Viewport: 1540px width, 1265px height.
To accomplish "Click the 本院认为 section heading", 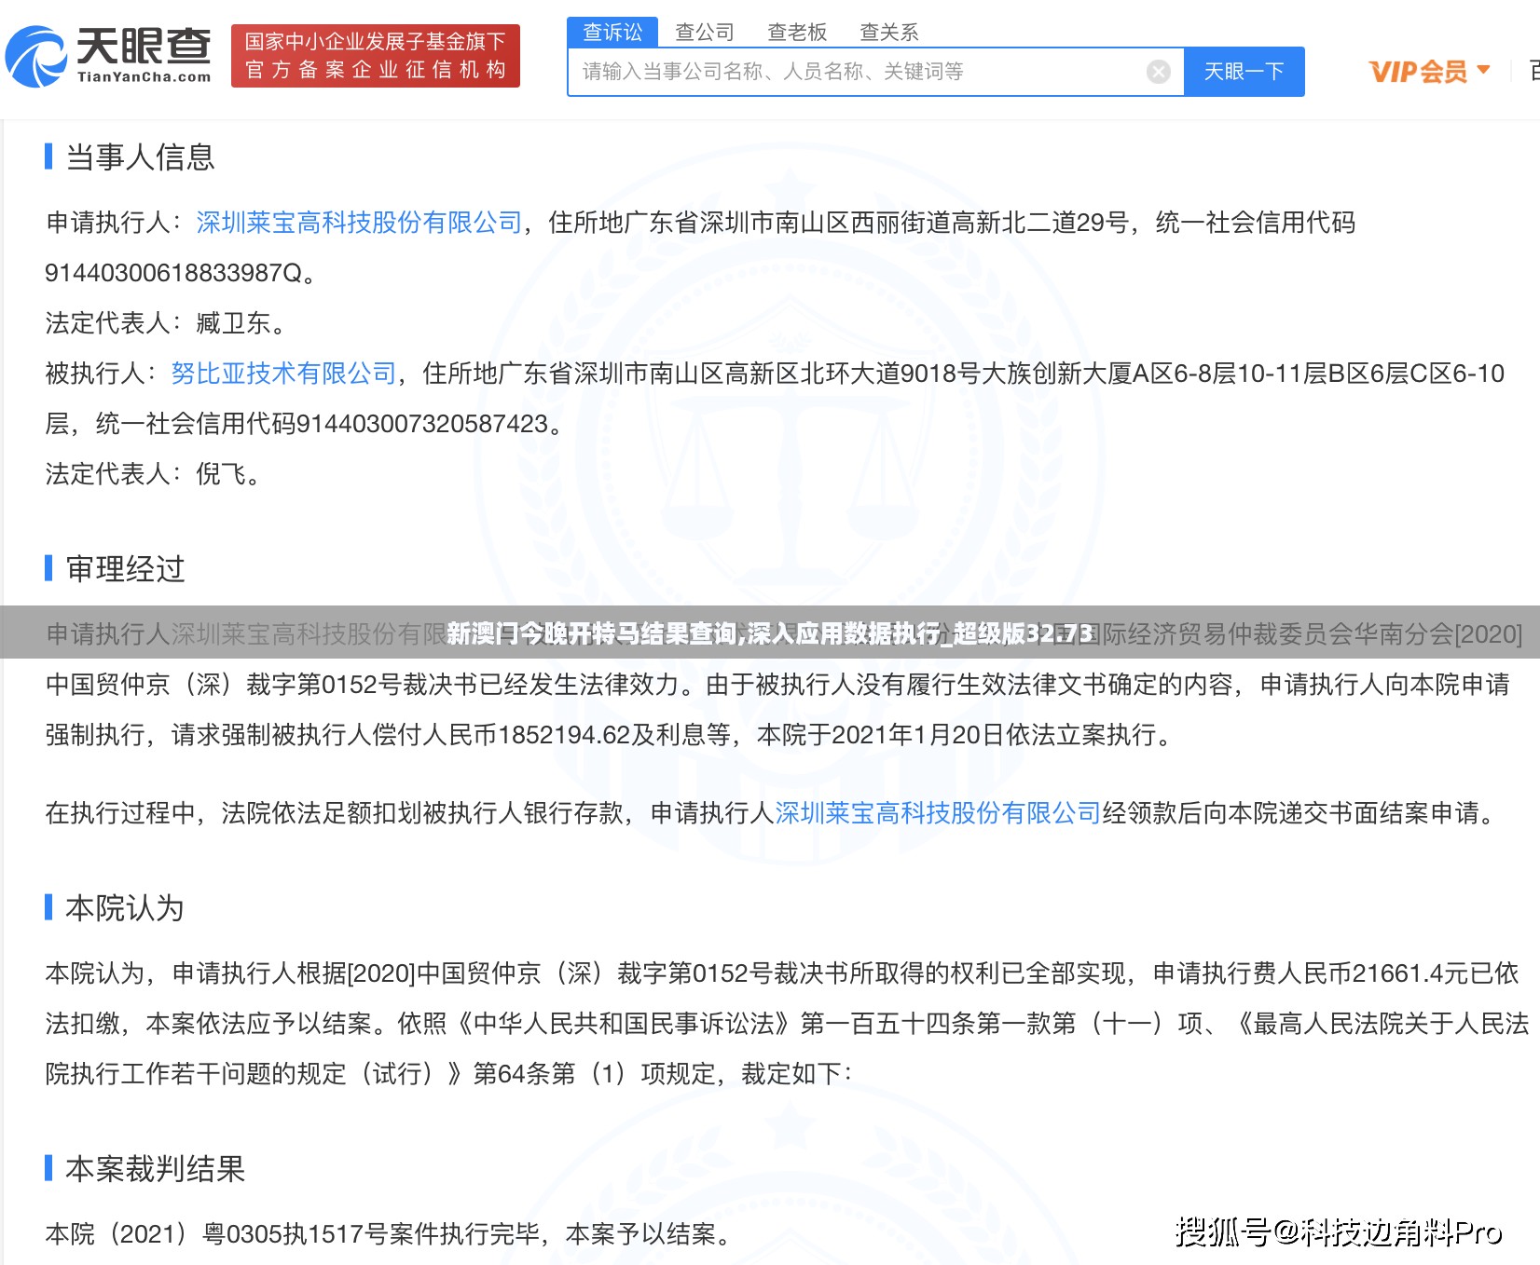I will click(124, 908).
